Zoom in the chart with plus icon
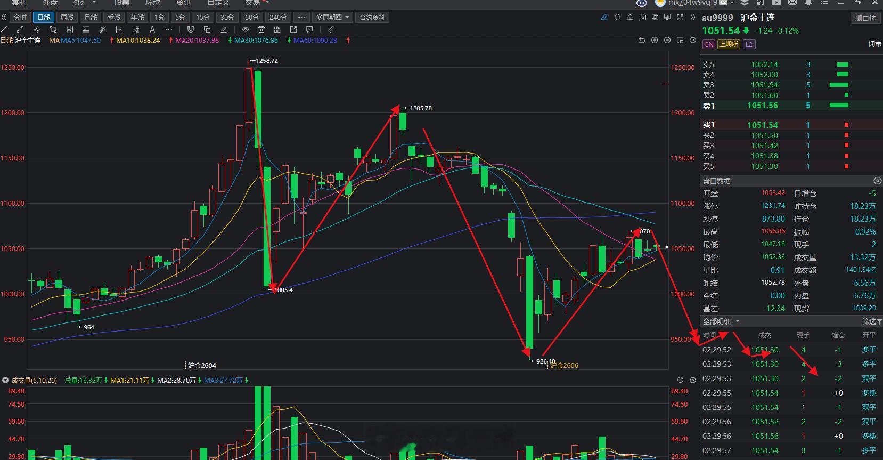The image size is (883, 460). [655, 41]
